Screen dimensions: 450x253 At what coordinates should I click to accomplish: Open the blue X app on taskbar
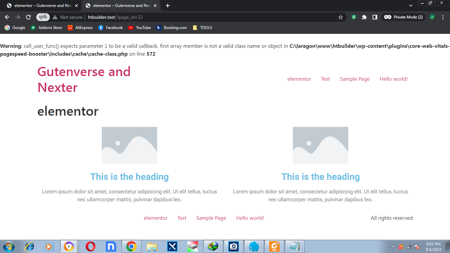(172, 246)
